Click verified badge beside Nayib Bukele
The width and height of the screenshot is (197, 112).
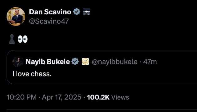click(75, 62)
